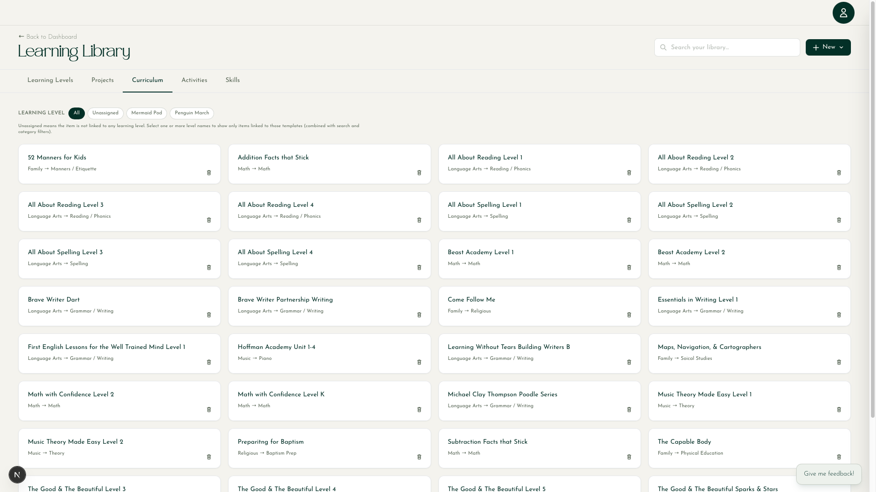Open The Good & The Beautiful Level 5

pyautogui.click(x=496, y=489)
